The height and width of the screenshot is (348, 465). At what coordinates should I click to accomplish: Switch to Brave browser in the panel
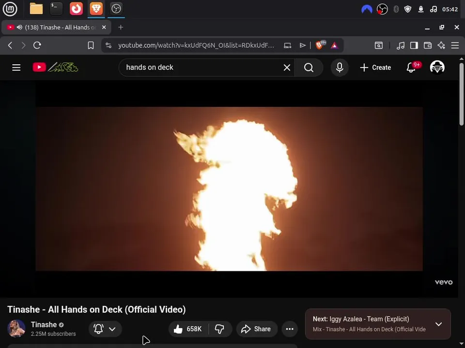pyautogui.click(x=96, y=9)
